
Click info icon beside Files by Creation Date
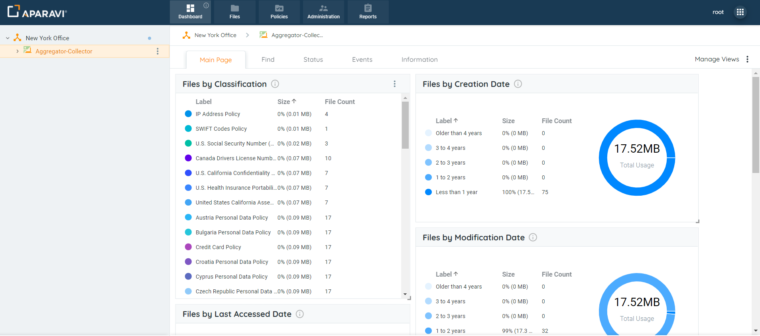pos(518,84)
